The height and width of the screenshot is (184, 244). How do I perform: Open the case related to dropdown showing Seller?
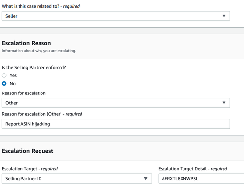[x=116, y=16]
